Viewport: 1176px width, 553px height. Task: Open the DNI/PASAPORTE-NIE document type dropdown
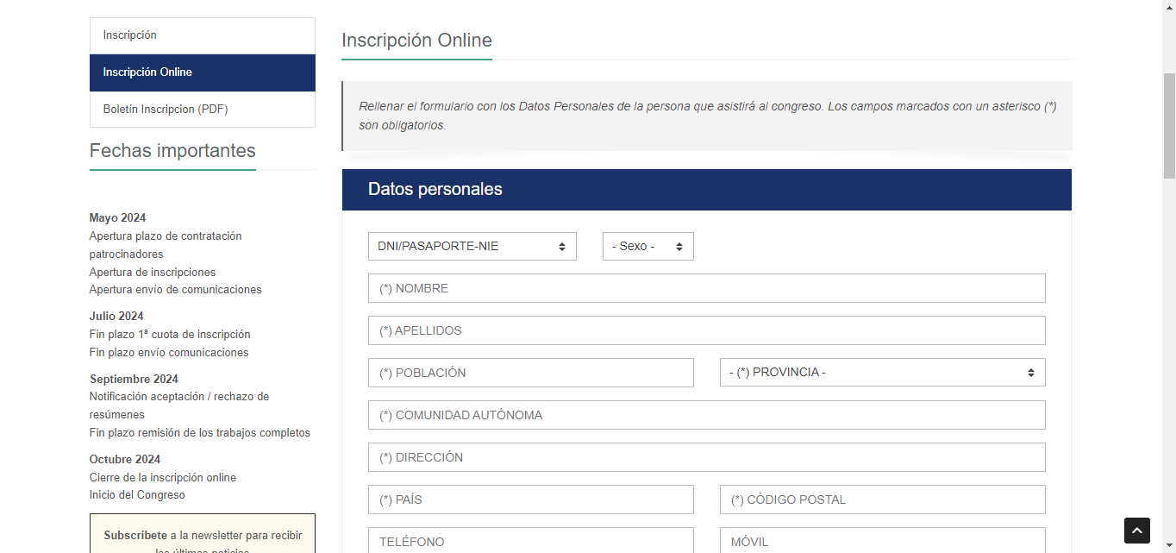[x=472, y=247]
